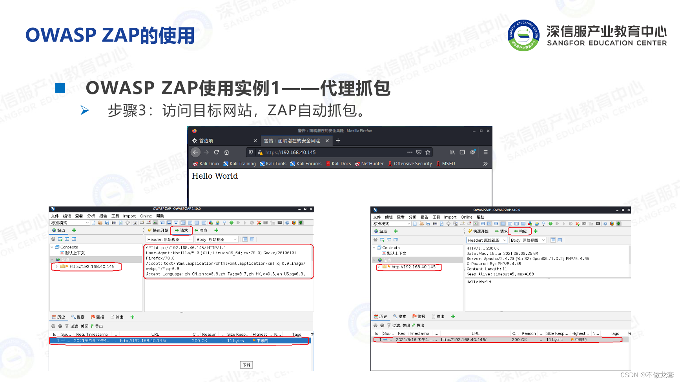Select 默认上下文 in the left ZAP tree

72,253
